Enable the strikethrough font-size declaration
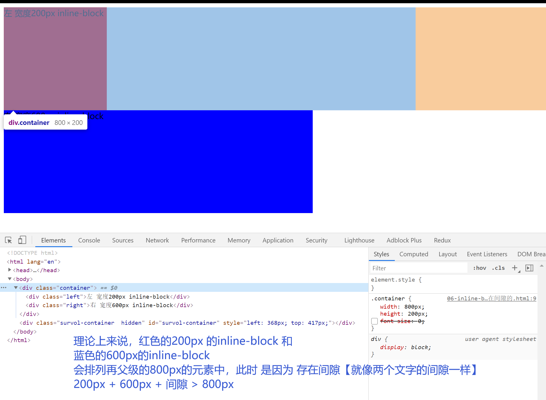Screen dimensions: 546x400 coord(374,321)
